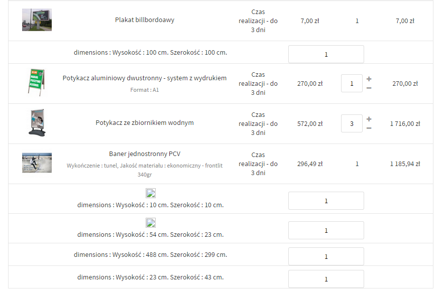Open the Plakat billbordoawy thumbnail image
This screenshot has width=444, height=295.
(37, 20)
